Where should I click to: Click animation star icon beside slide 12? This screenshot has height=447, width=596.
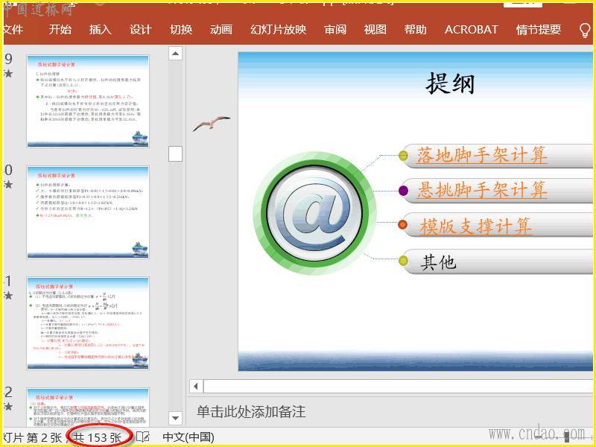[8, 407]
